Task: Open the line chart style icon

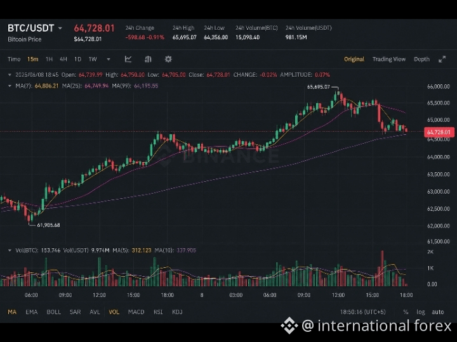Action: tap(128, 59)
